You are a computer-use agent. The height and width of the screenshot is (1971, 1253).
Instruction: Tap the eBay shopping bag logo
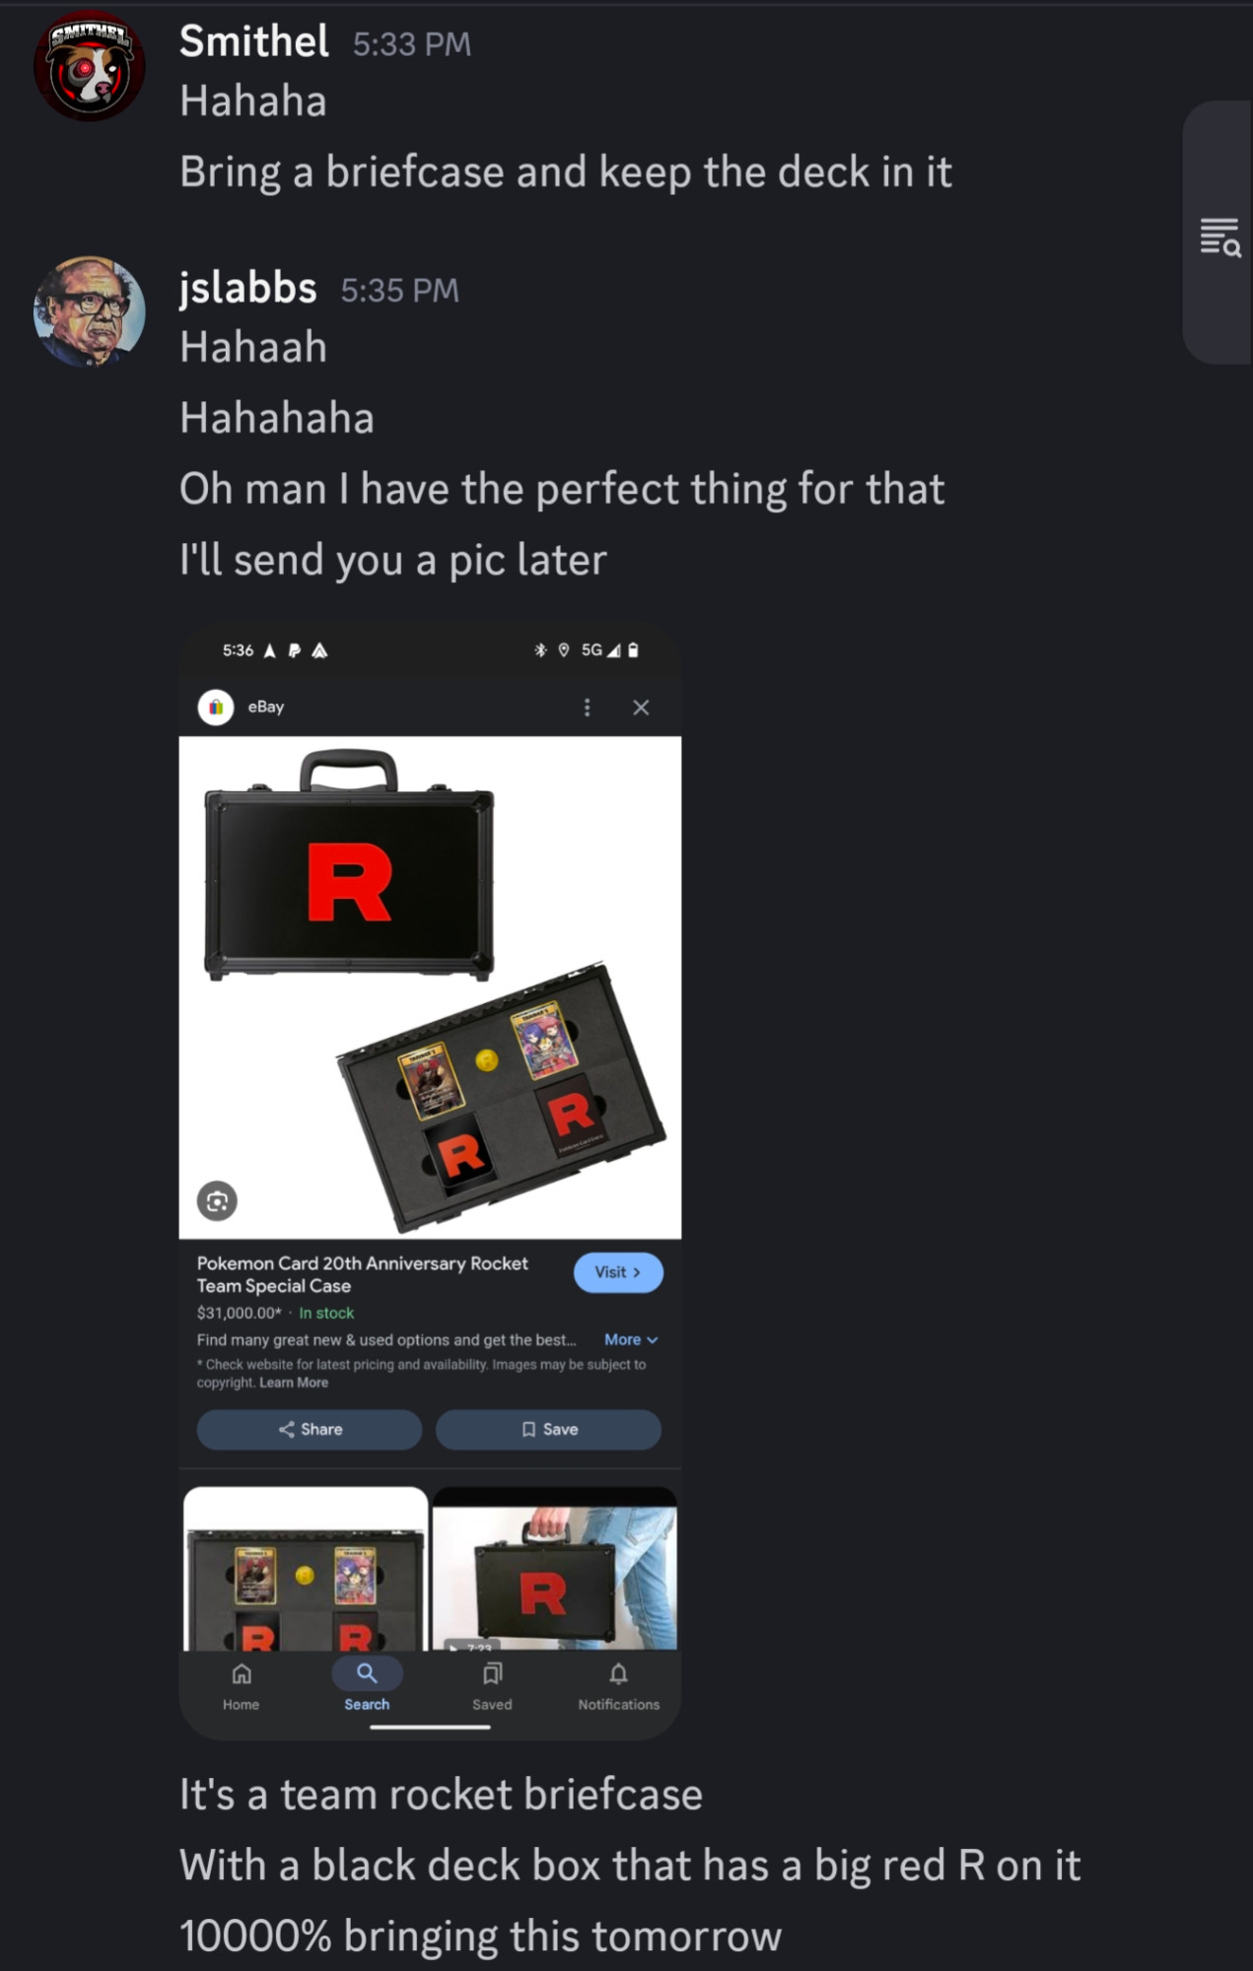[x=216, y=707]
